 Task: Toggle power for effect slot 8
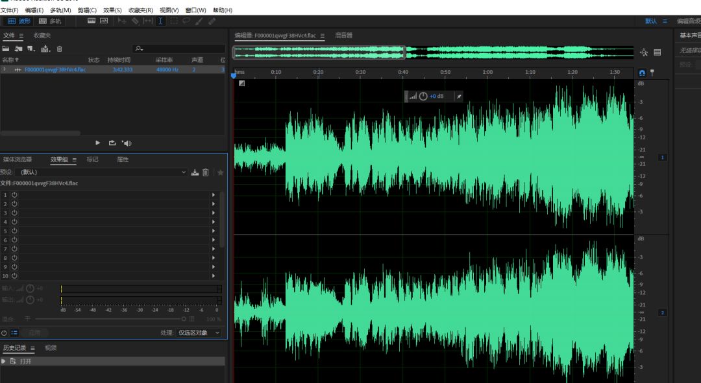pos(14,258)
